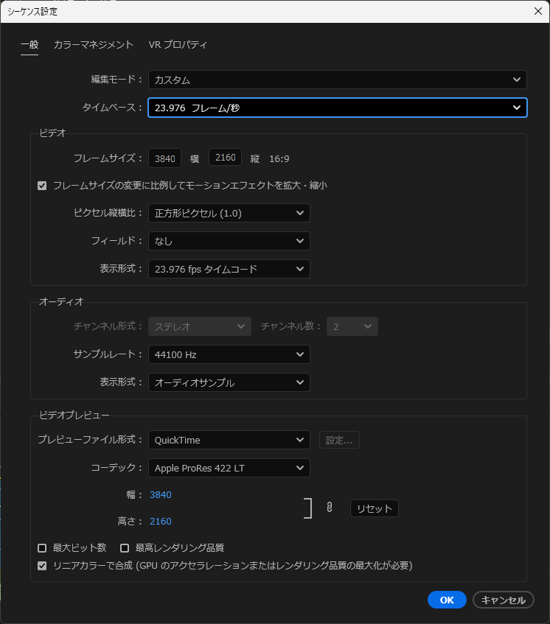Click the chain link icon for preview size
This screenshot has width=550, height=624.
(330, 508)
